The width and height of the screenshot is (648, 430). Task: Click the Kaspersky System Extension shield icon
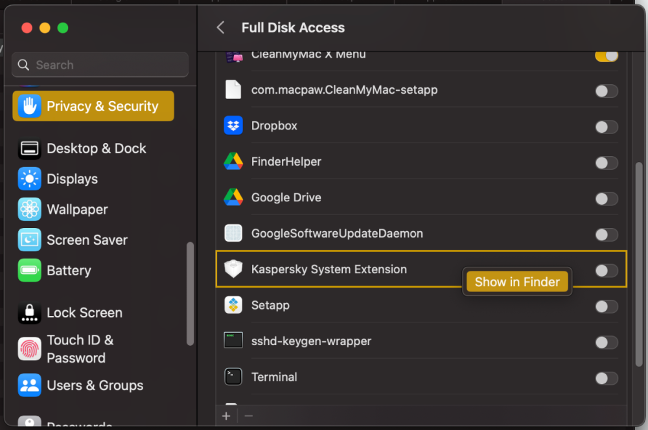pyautogui.click(x=233, y=269)
